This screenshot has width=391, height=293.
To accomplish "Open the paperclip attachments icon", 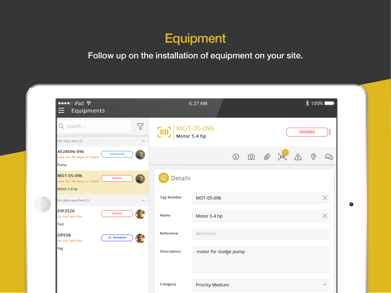I will (267, 157).
